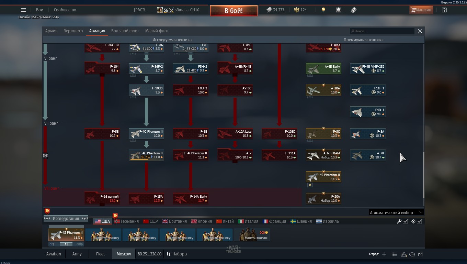Viewport: 467px width, 264px height.
Task: Add squad member with plus icon
Action: [x=384, y=254]
